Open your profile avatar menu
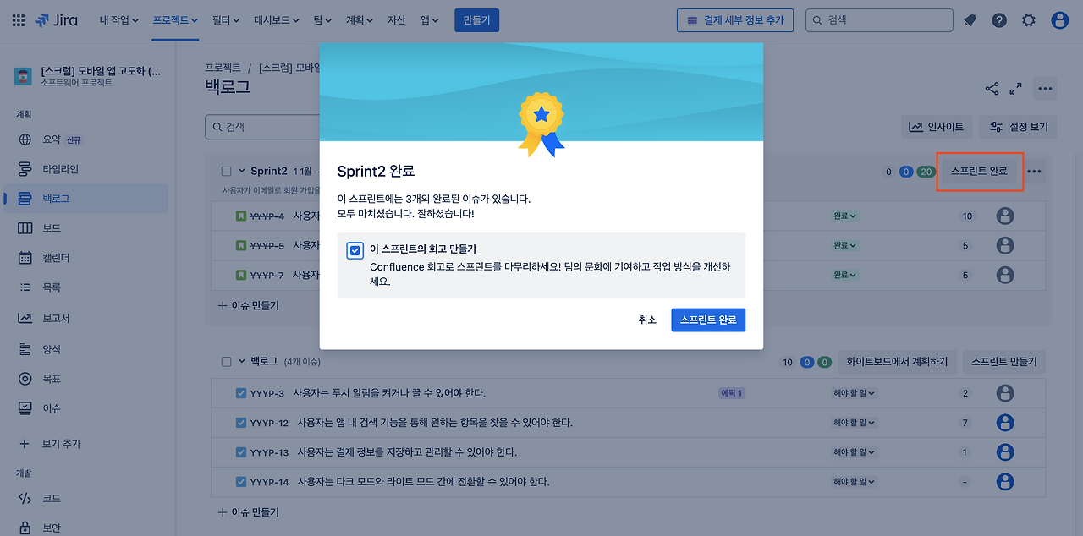The image size is (1083, 536). point(1061,19)
